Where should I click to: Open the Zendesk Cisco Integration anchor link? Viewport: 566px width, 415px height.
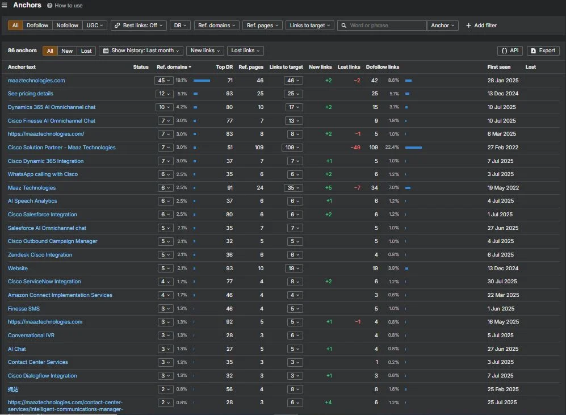tap(40, 255)
